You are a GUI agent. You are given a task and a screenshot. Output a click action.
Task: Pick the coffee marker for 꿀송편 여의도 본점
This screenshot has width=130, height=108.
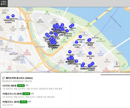pos(90,53)
